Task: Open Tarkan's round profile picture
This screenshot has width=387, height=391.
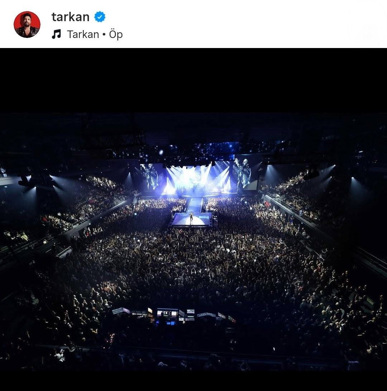Action: 27,24
